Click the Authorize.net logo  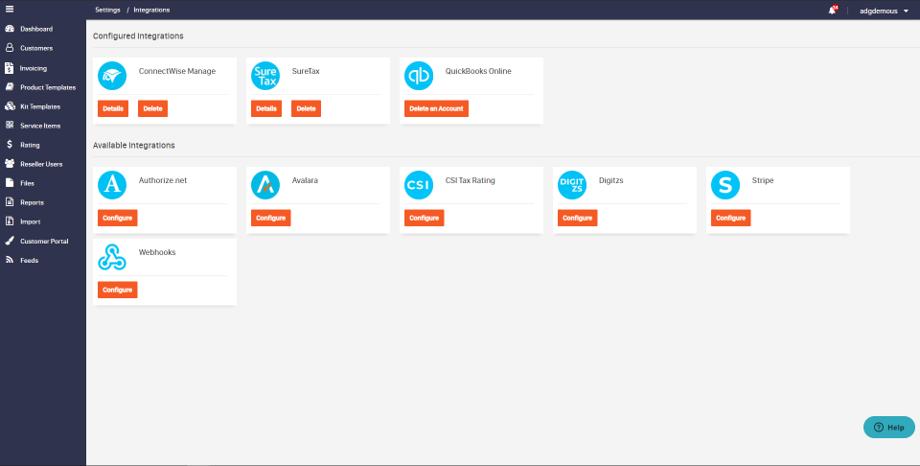click(112, 185)
